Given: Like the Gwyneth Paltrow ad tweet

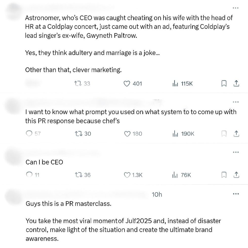Looking at the screenshot, I should [127, 84].
